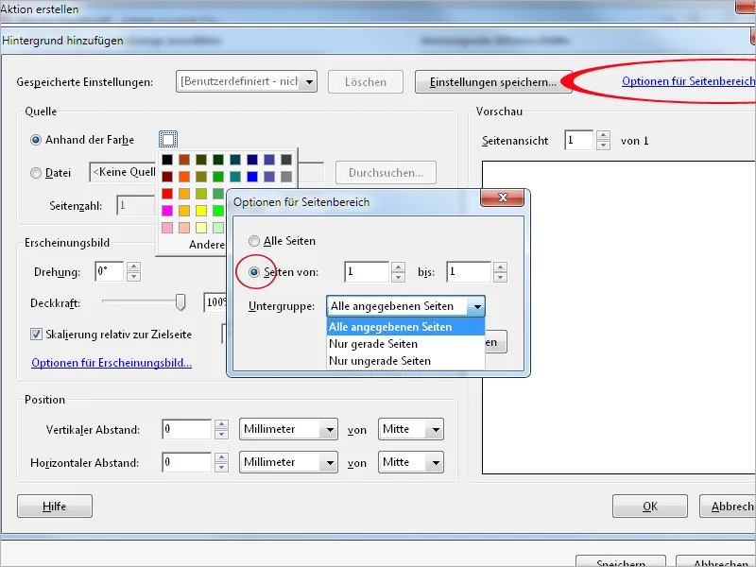Click the white background color picker button
Screen dimensions: 756x567
[x=168, y=140]
